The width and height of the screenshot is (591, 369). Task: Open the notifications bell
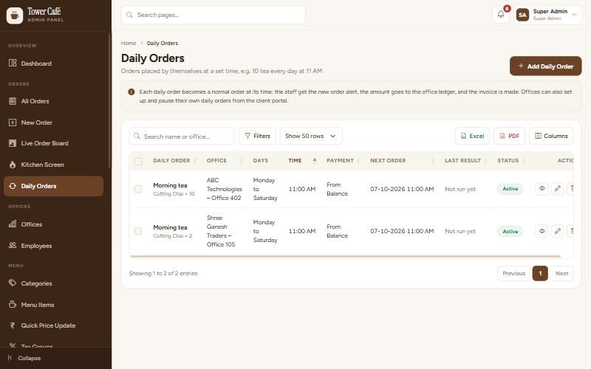[x=501, y=15]
